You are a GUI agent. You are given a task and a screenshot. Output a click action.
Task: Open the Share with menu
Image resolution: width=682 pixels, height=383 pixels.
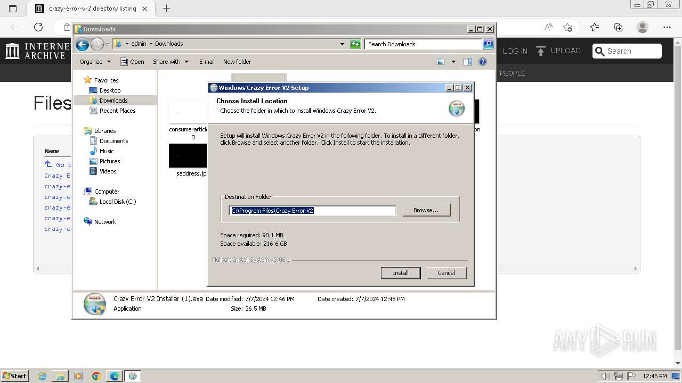[x=170, y=62]
